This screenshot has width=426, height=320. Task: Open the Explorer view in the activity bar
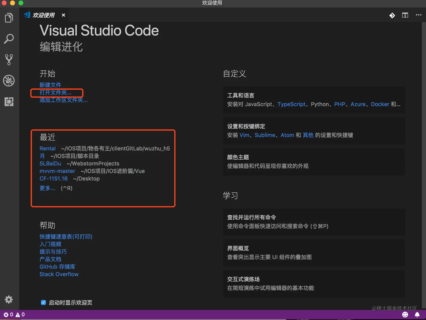click(9, 18)
